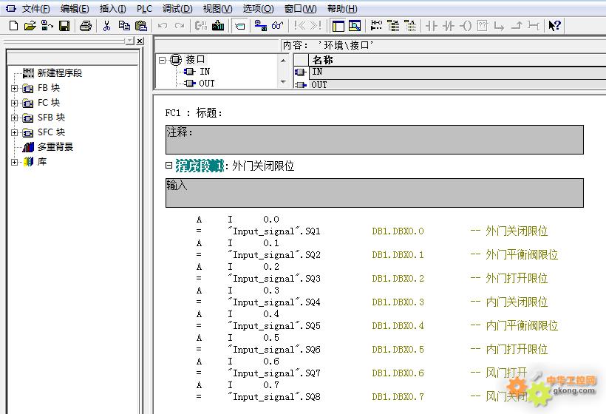Click the "Input_signal".SQ5 code line
This screenshot has height=414, width=606.
(x=274, y=326)
